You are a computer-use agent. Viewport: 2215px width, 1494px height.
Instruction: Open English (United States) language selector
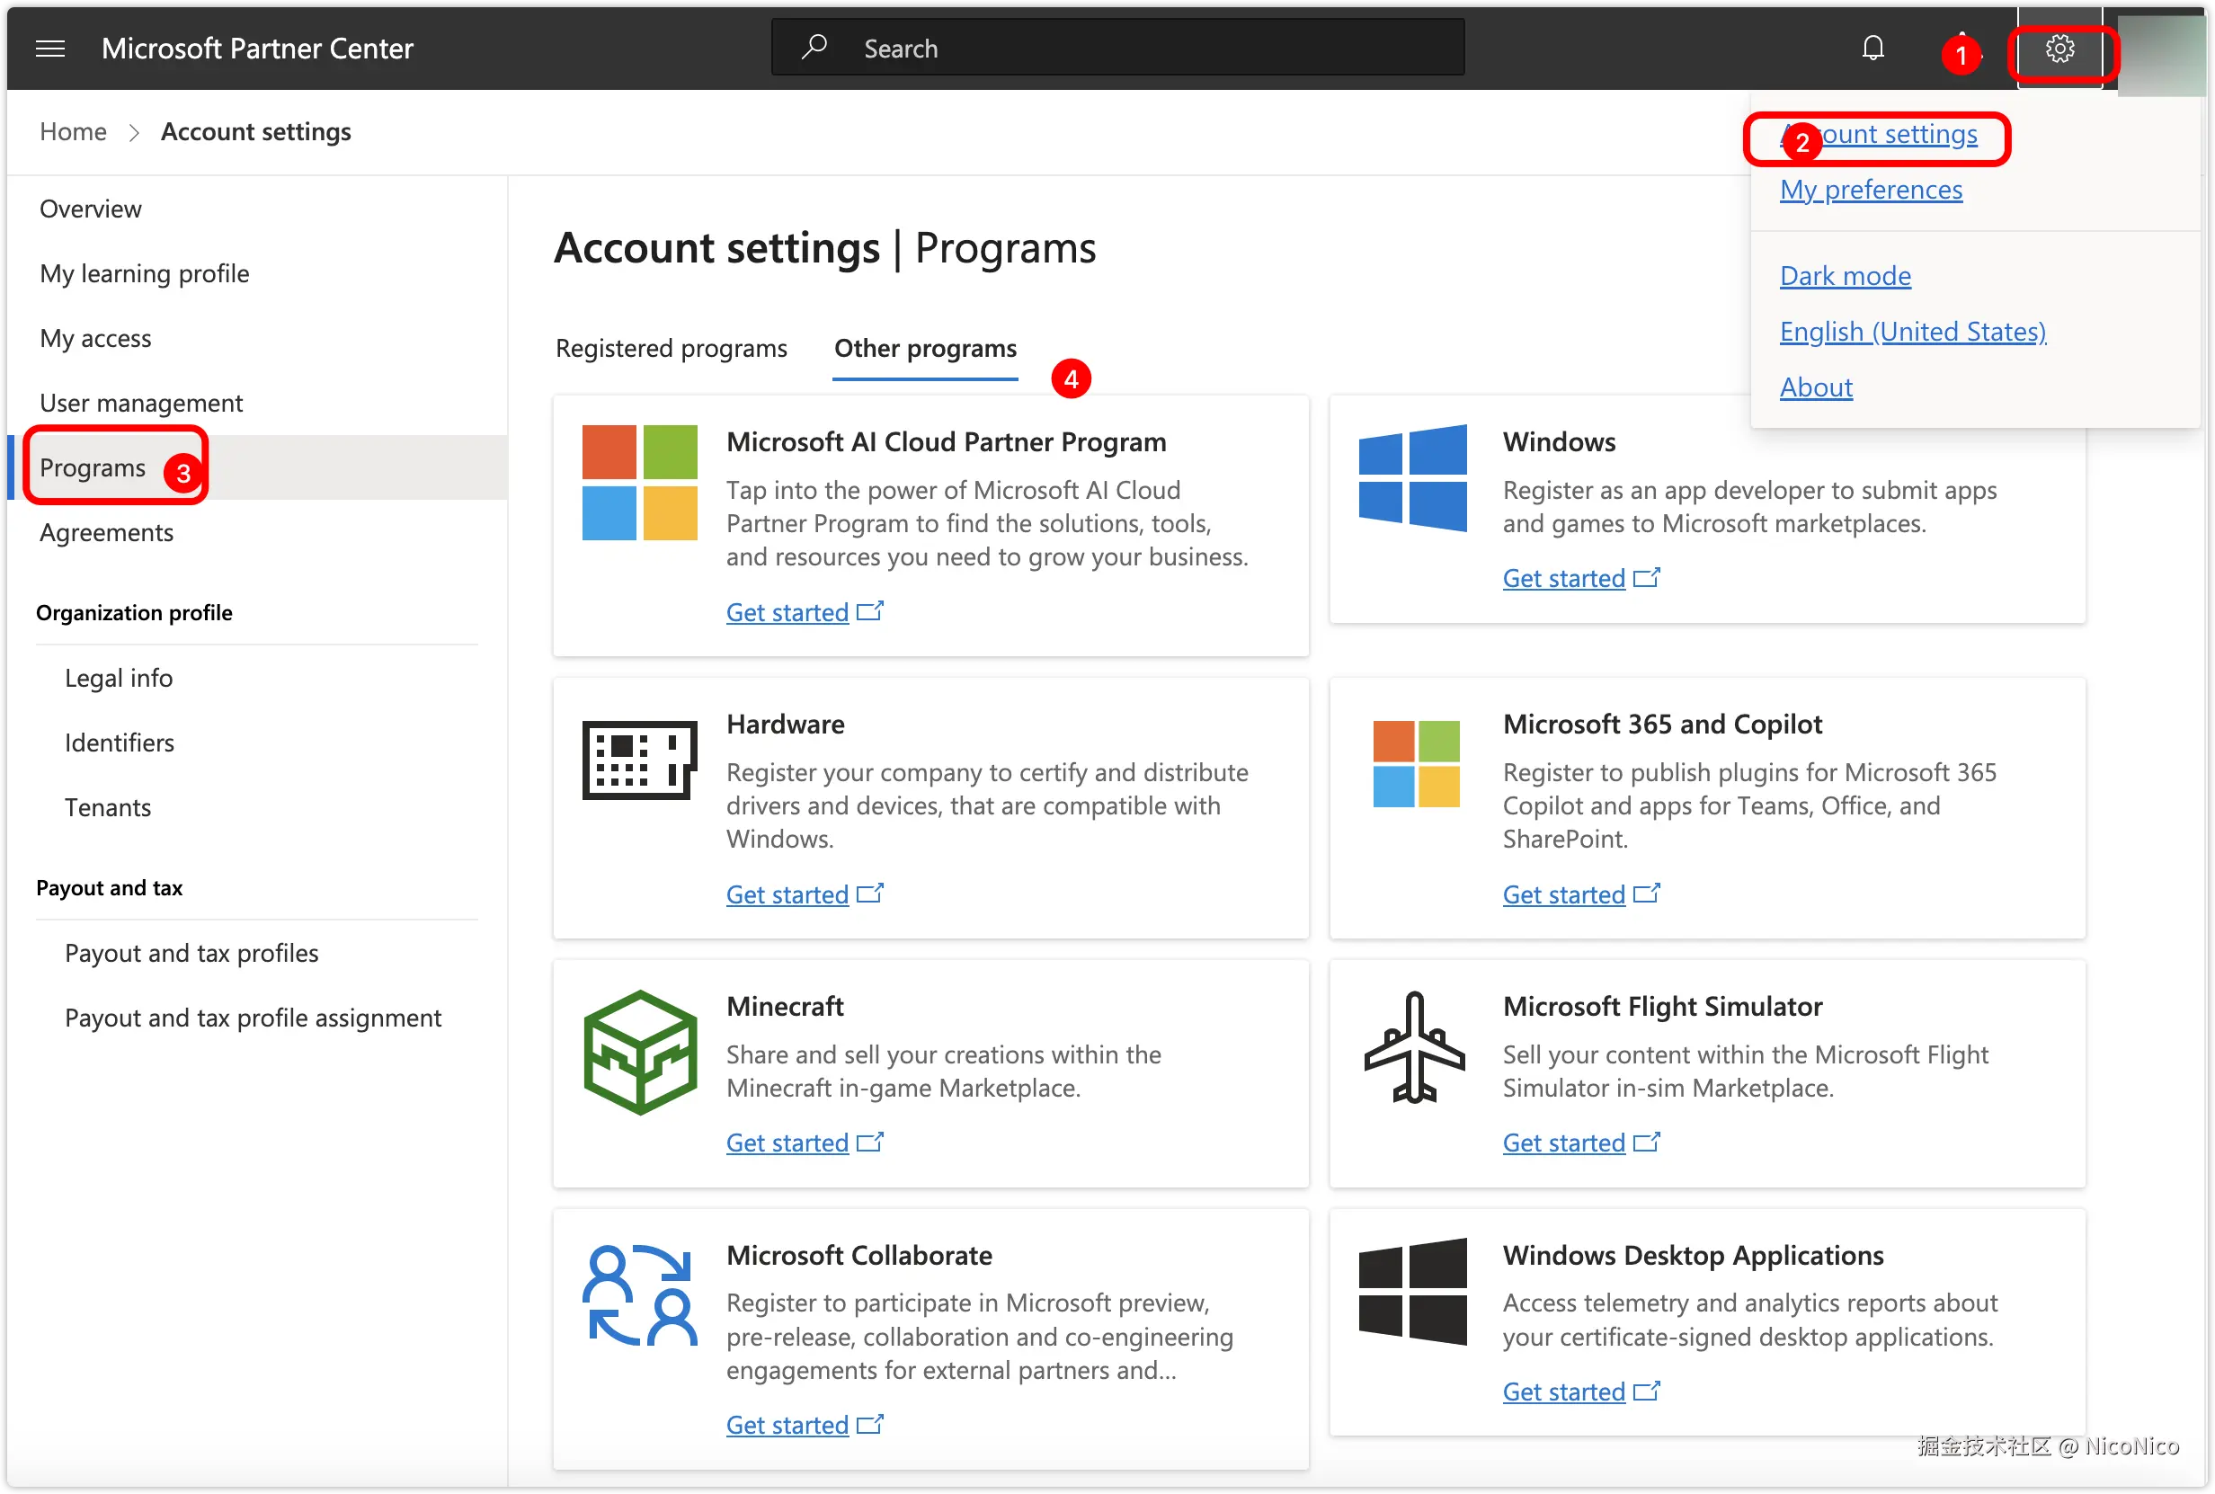[x=1911, y=332]
